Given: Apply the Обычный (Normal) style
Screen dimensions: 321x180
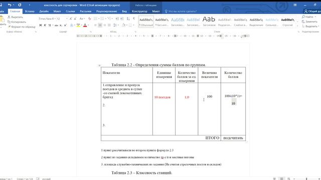Looking at the screenshot, I should [146, 21].
